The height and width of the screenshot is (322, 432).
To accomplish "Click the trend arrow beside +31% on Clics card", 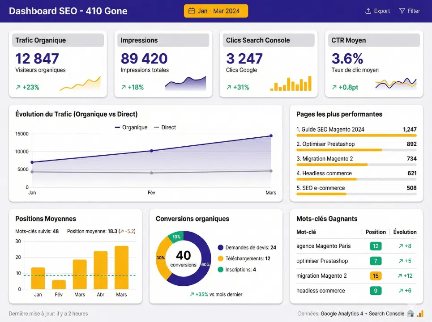I will pyautogui.click(x=229, y=87).
